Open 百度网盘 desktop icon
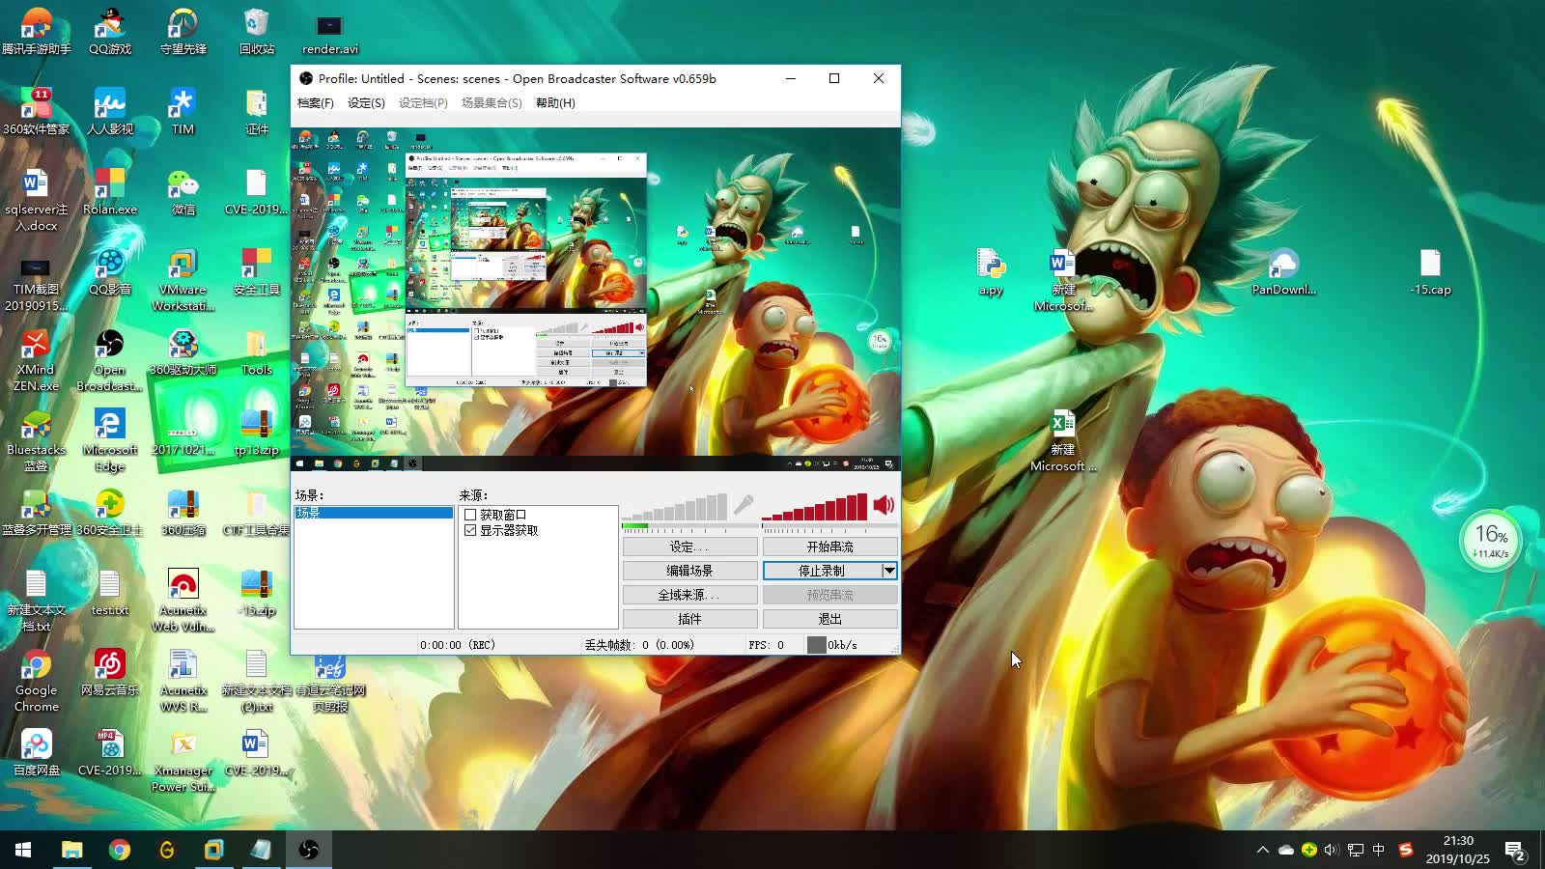Viewport: 1545px width, 869px height. click(x=37, y=752)
